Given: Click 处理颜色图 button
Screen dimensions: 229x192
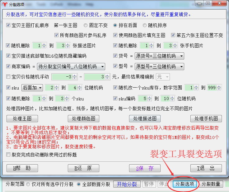Looking at the screenshot, I should pyautogui.click(x=83, y=118).
